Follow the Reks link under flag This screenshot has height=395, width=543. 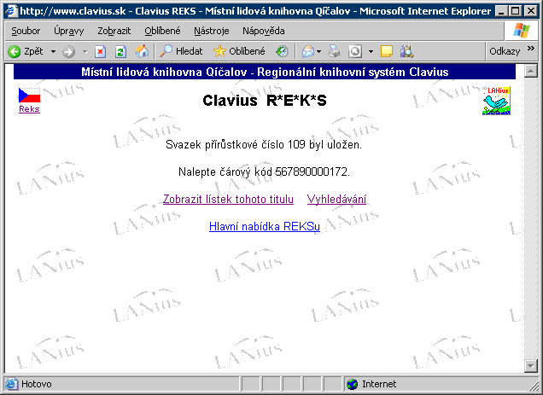29,109
